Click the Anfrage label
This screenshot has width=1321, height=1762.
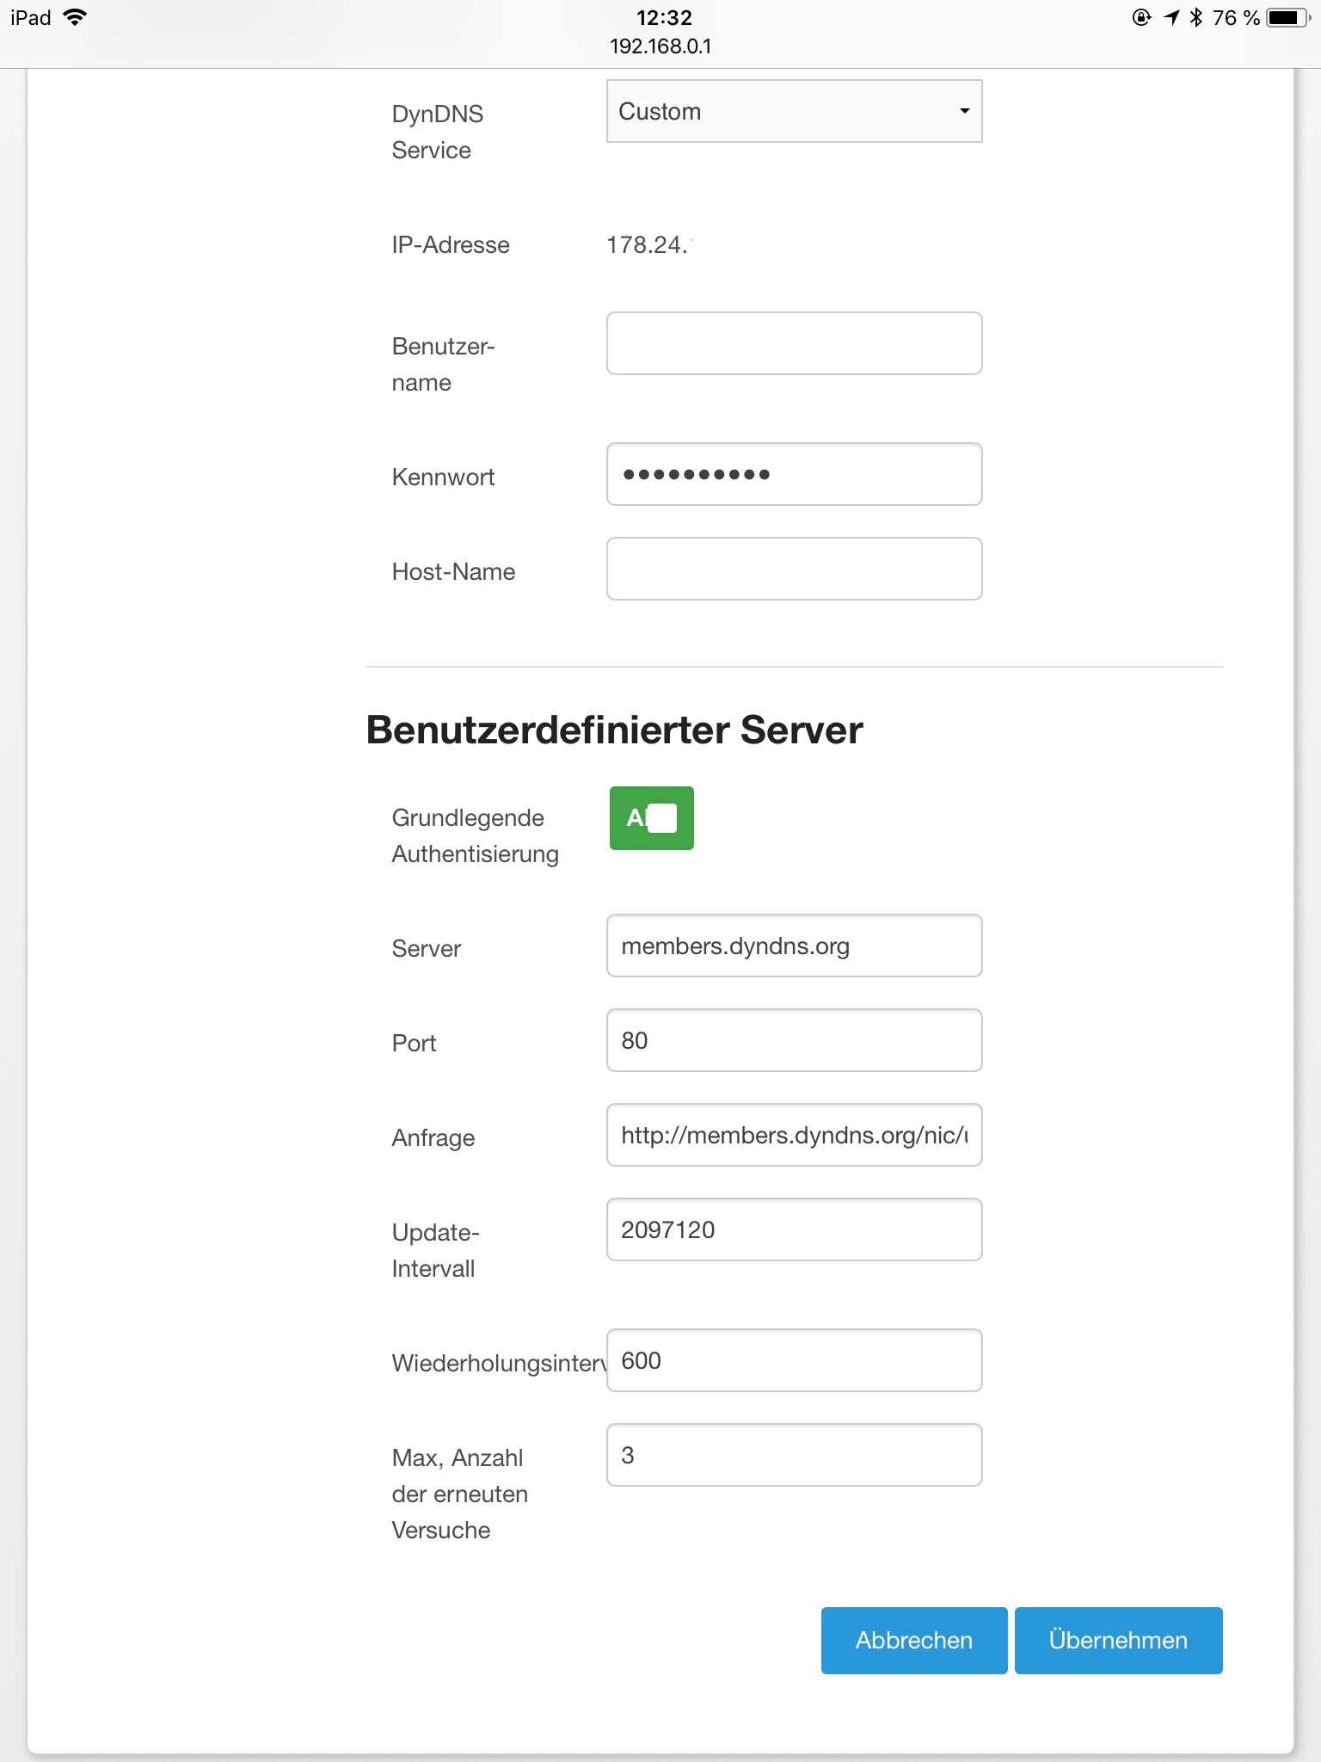(433, 1138)
